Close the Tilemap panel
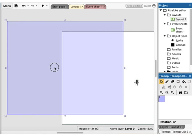 pos(190,76)
